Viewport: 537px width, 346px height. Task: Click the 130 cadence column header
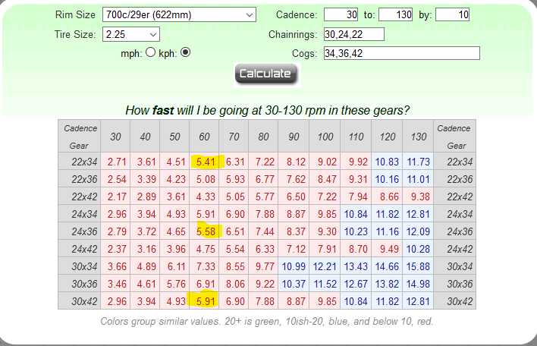pyautogui.click(x=418, y=137)
